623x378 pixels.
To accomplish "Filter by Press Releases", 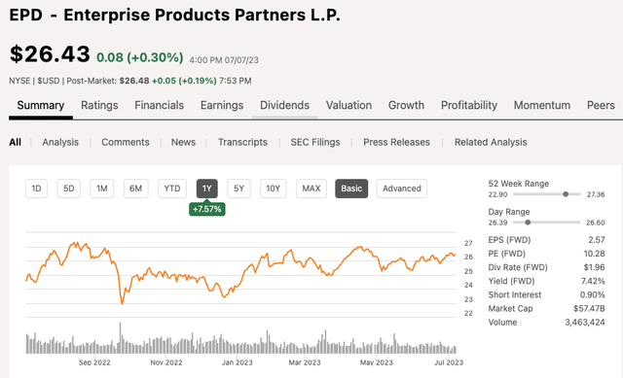I will (x=396, y=142).
